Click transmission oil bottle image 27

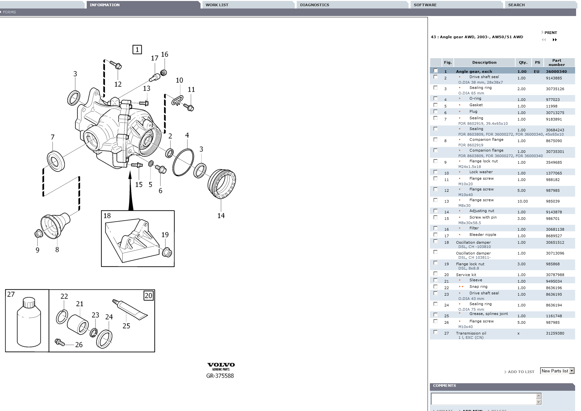click(x=29, y=322)
